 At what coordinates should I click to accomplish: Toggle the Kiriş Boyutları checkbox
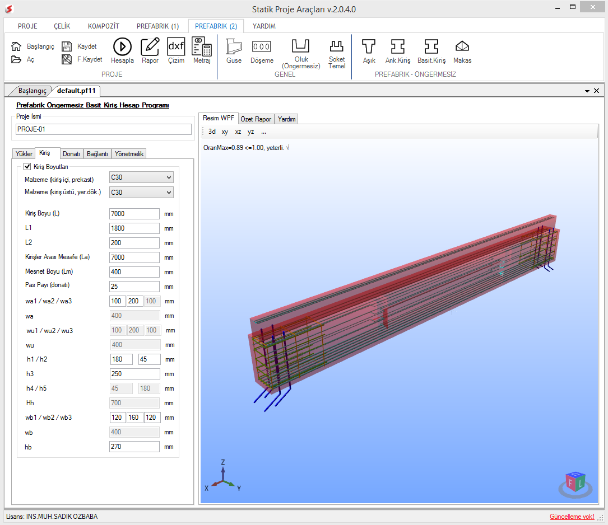(x=27, y=166)
